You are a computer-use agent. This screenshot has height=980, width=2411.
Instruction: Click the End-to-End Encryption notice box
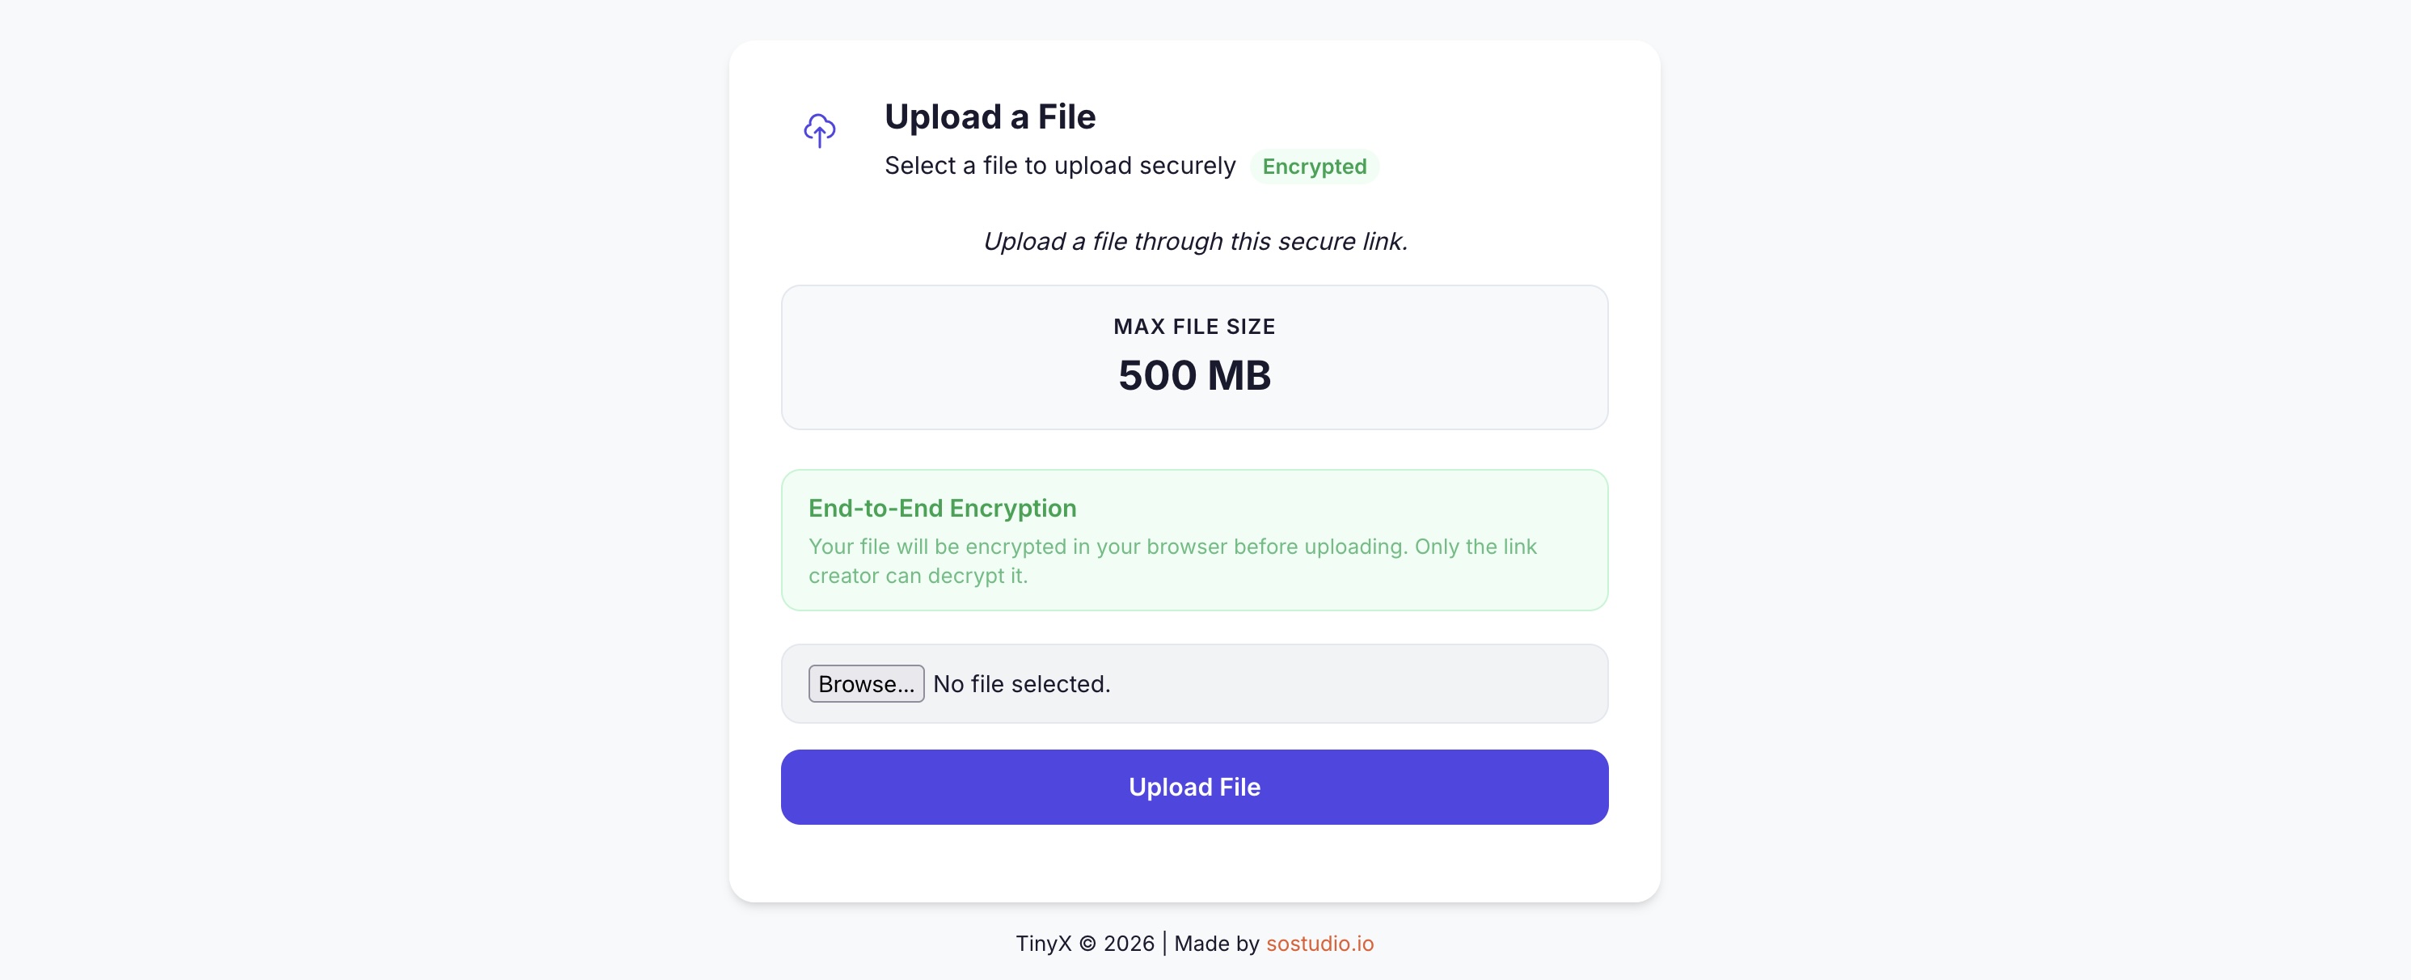click(1193, 540)
